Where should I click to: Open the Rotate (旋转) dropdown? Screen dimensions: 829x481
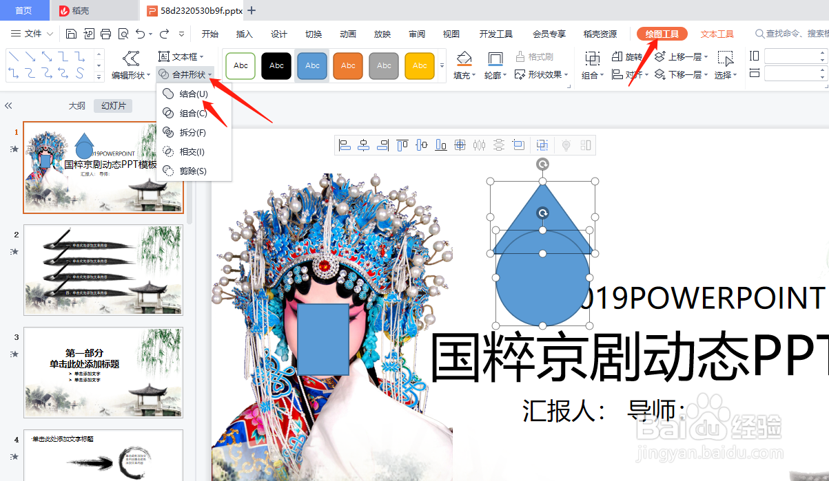point(628,56)
